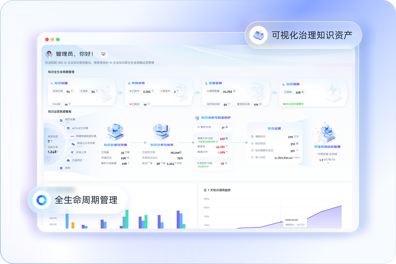This screenshot has width=396, height=264.
Task: Open the 本地上传 local upload icon
Action: (72, 152)
